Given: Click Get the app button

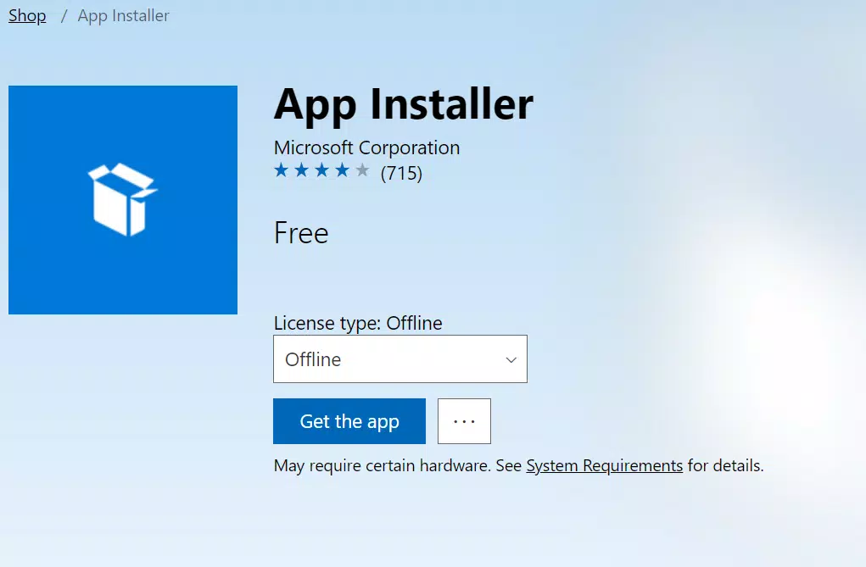Looking at the screenshot, I should [349, 421].
